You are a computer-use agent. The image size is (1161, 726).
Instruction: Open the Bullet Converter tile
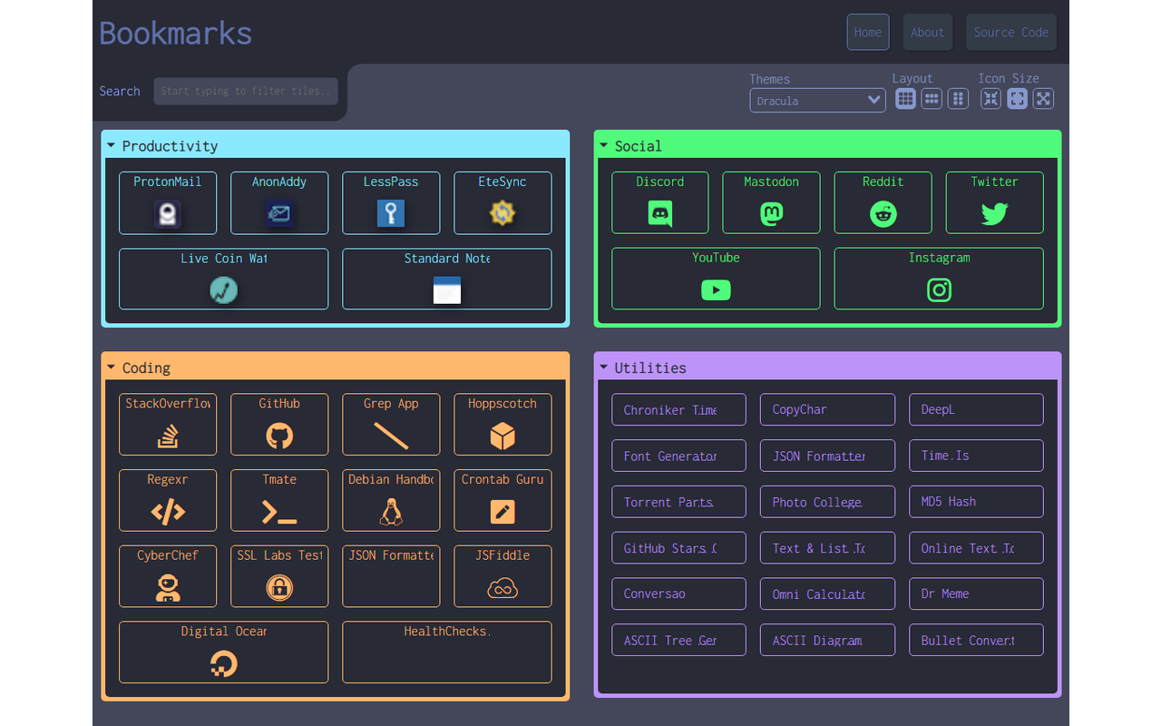pos(976,640)
